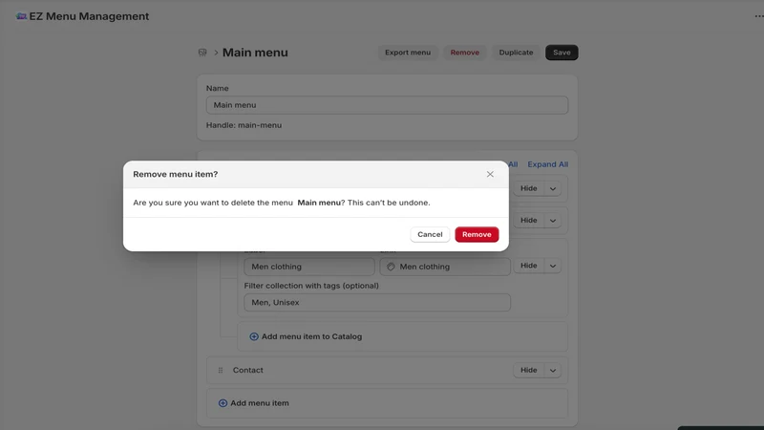Click the Name input field containing Main menu
Screen dimensions: 764x430
[387, 105]
